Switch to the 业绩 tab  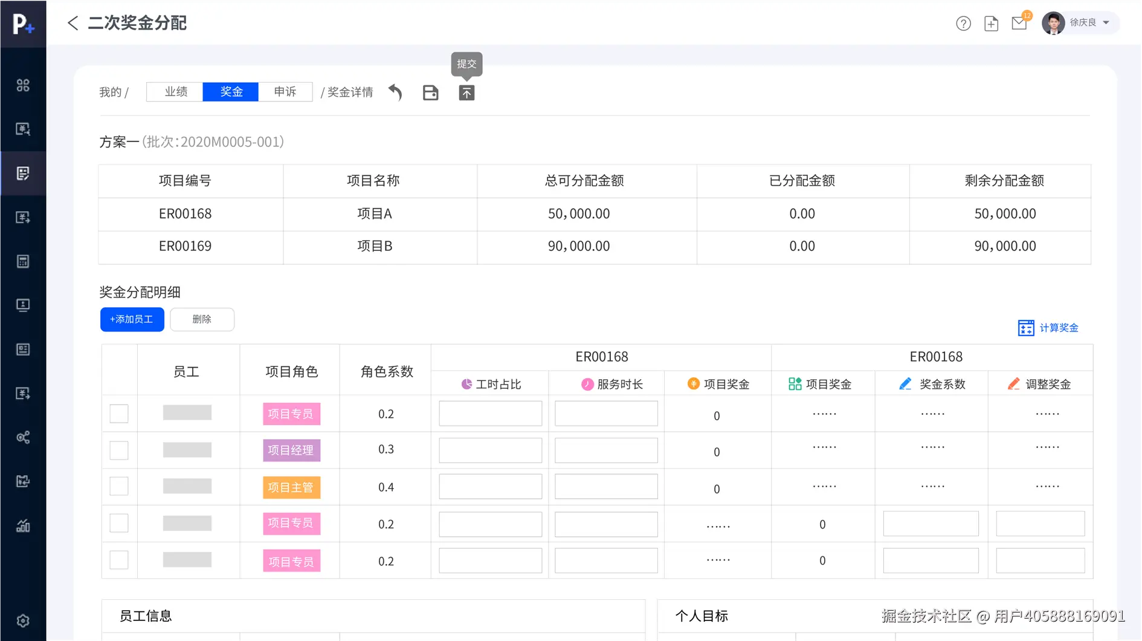pos(175,92)
